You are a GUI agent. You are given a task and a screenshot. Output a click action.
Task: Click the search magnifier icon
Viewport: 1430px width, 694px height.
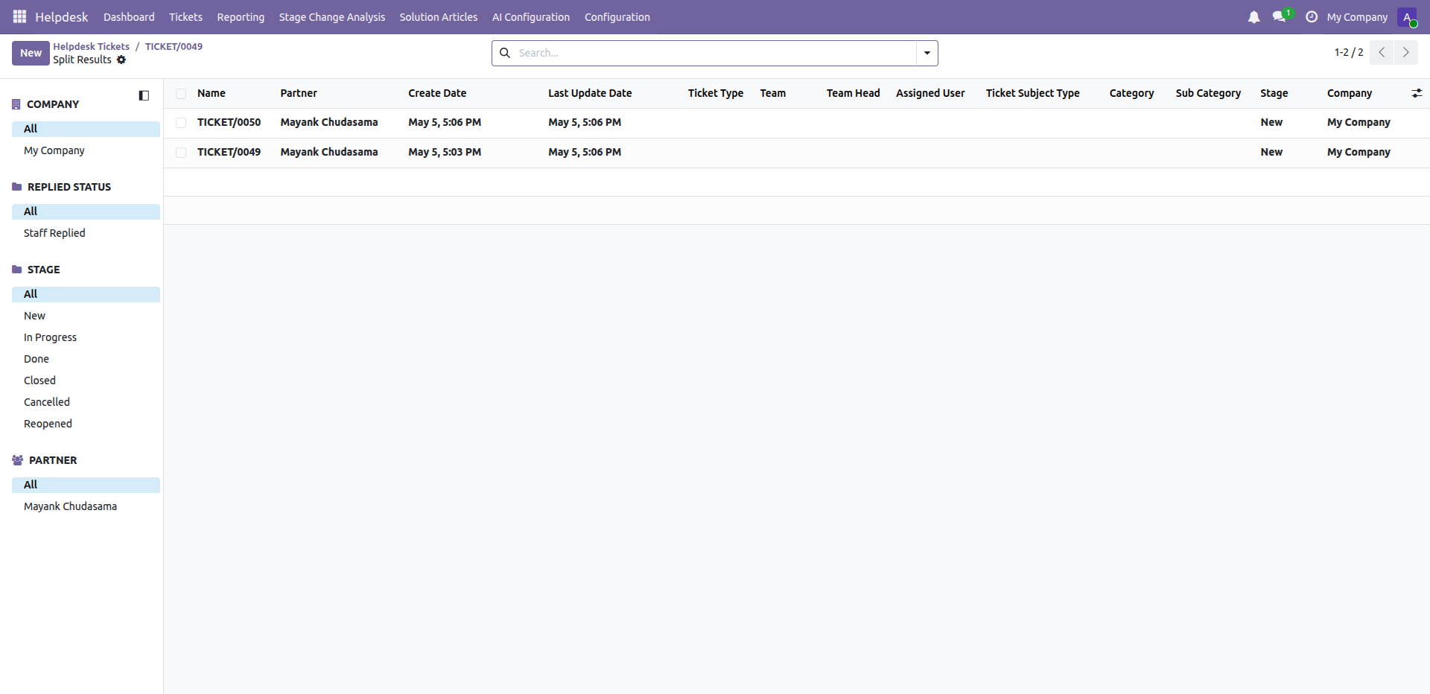(x=505, y=53)
